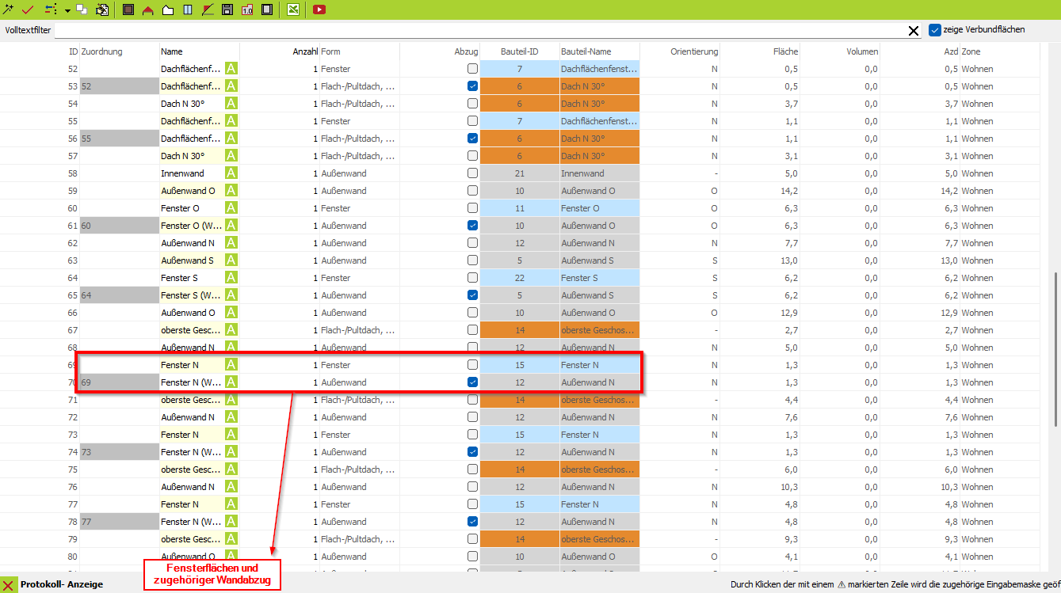Open dropdown arrow next to the arrows icon

click(x=67, y=10)
